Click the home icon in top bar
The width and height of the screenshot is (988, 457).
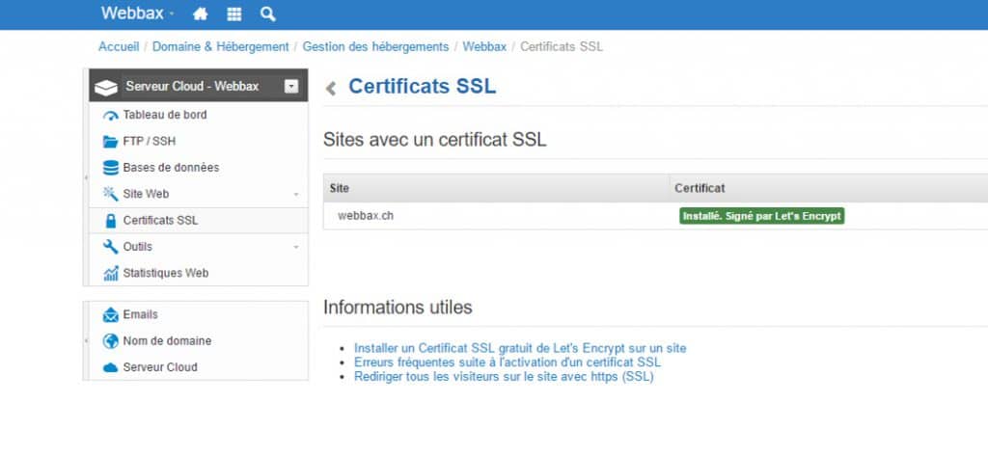pyautogui.click(x=201, y=13)
